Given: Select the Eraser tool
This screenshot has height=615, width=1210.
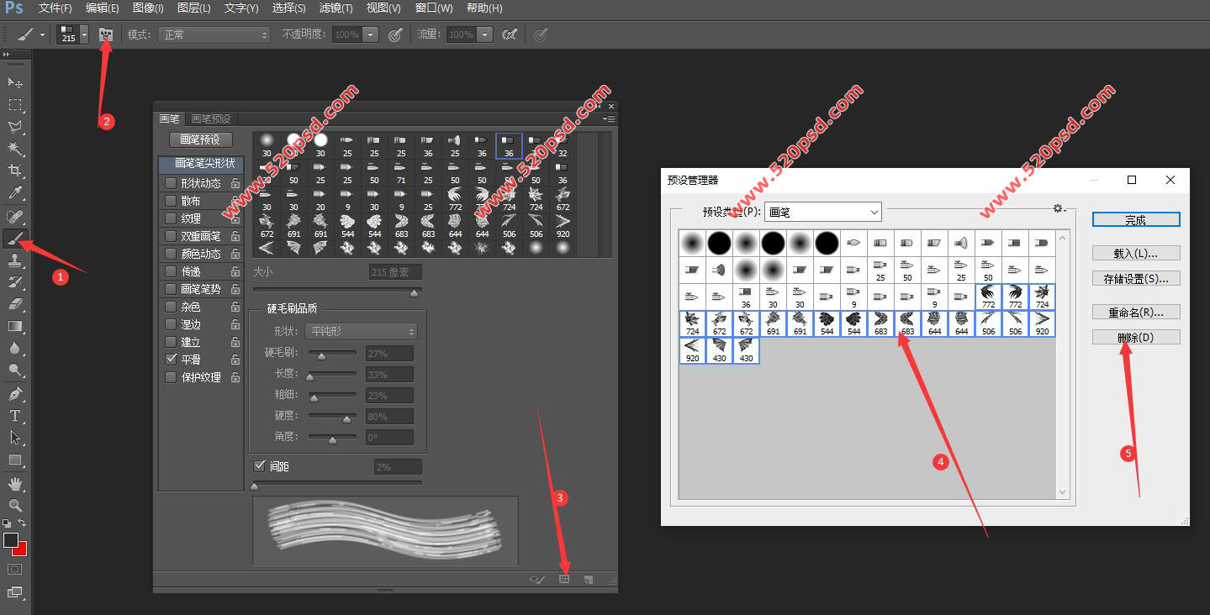Looking at the screenshot, I should (15, 303).
